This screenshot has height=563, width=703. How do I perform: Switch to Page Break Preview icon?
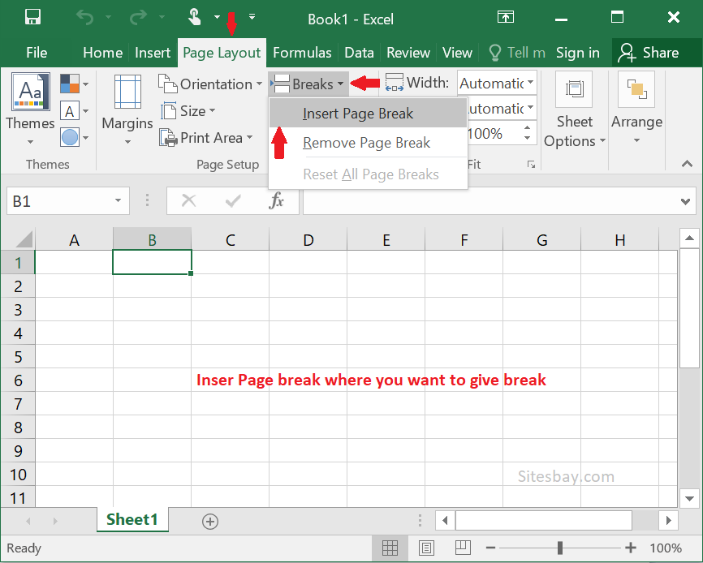pos(463,548)
